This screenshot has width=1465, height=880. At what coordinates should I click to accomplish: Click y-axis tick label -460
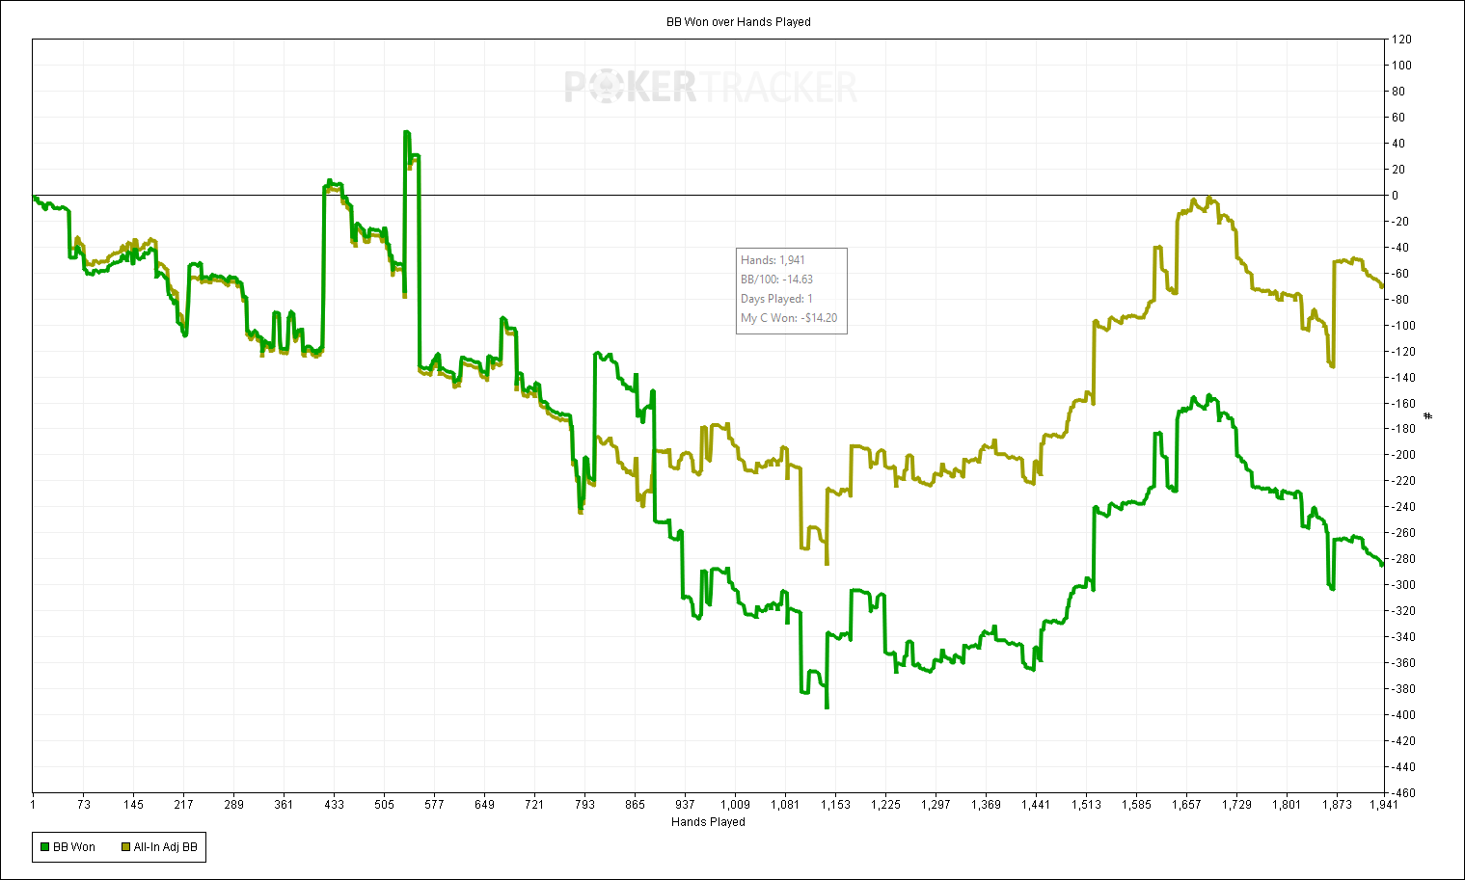[x=1403, y=793]
